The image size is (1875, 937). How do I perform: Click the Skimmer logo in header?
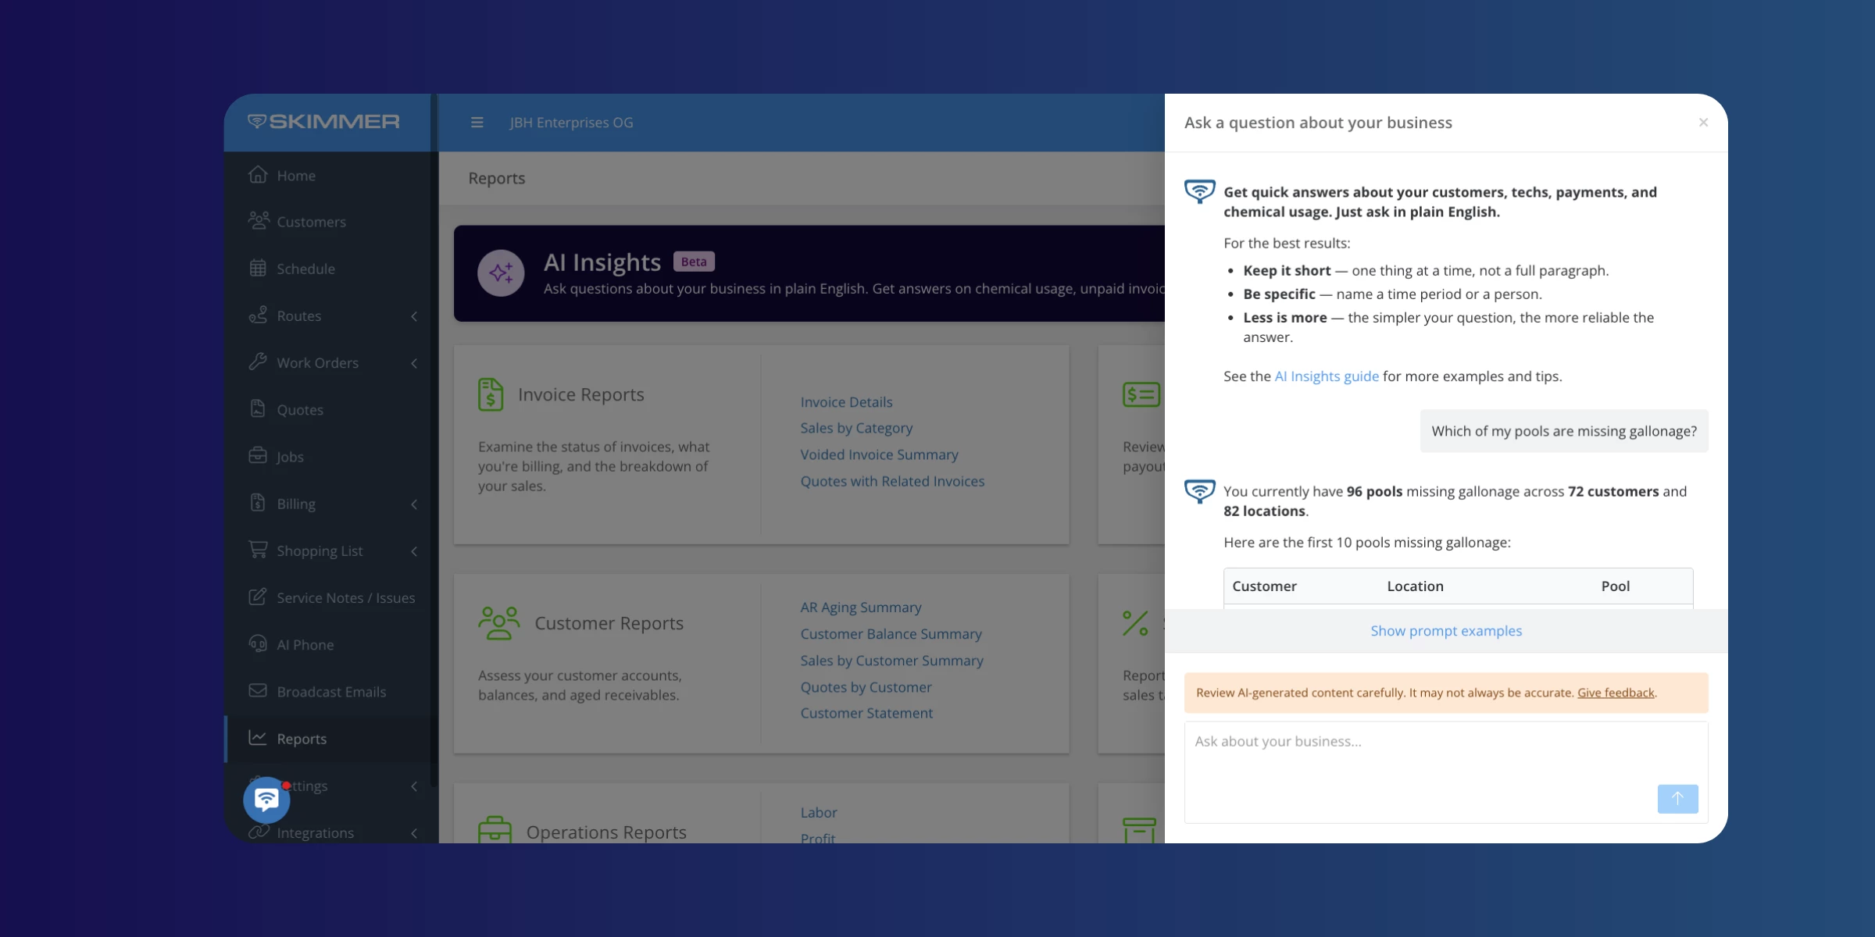[x=323, y=122]
